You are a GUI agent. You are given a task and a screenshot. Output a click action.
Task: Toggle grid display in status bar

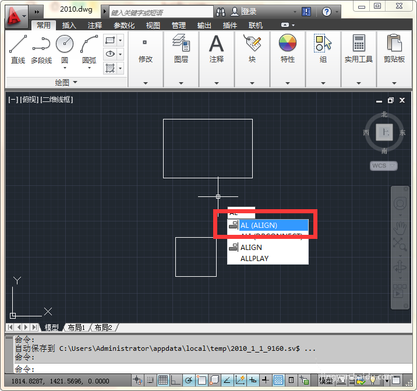(162, 380)
